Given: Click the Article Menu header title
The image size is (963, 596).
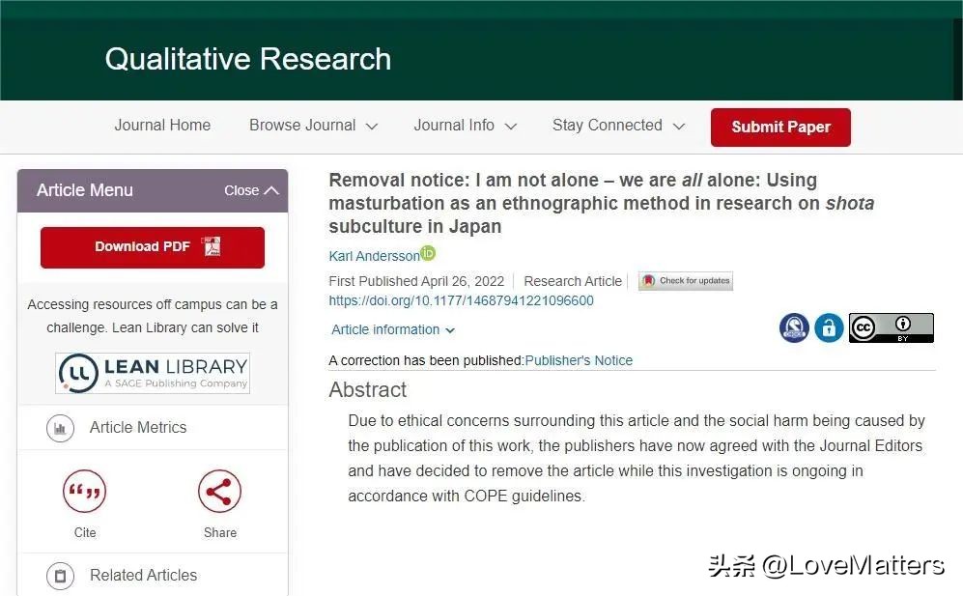Looking at the screenshot, I should [85, 190].
